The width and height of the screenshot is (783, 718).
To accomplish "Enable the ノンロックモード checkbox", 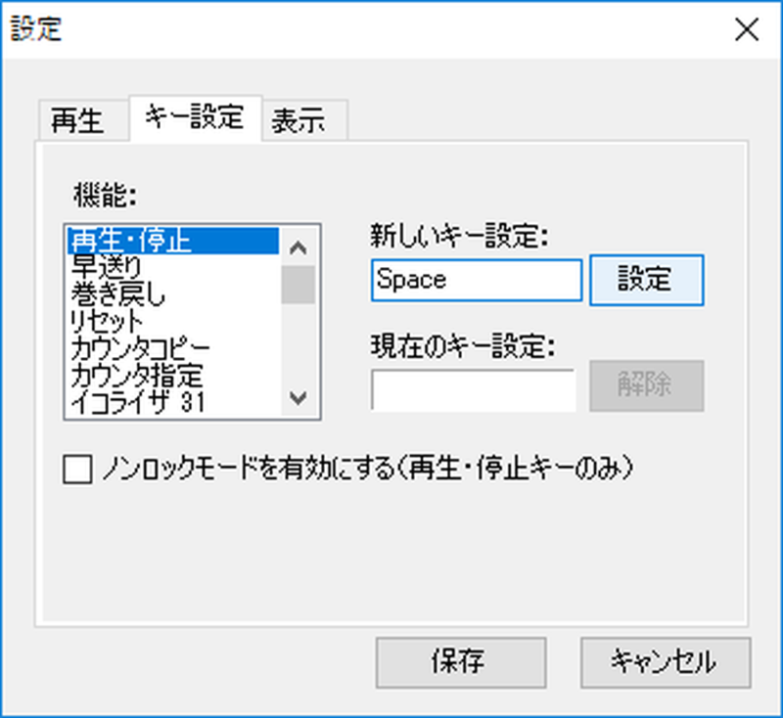I will [75, 471].
